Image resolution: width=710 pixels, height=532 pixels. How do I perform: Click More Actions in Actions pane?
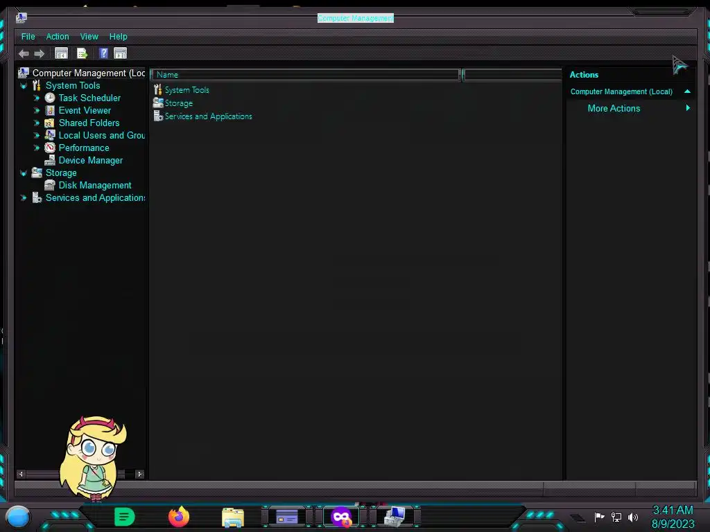coord(614,108)
